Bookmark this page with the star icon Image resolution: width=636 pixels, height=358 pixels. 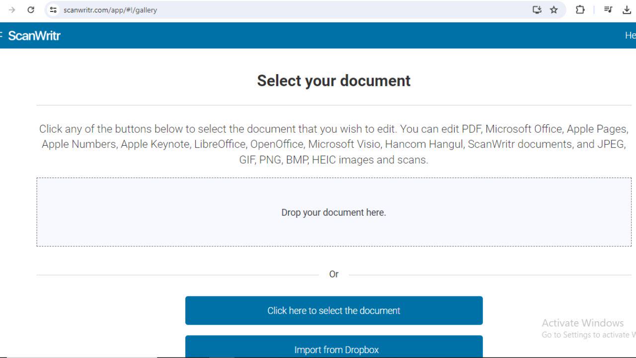click(554, 10)
